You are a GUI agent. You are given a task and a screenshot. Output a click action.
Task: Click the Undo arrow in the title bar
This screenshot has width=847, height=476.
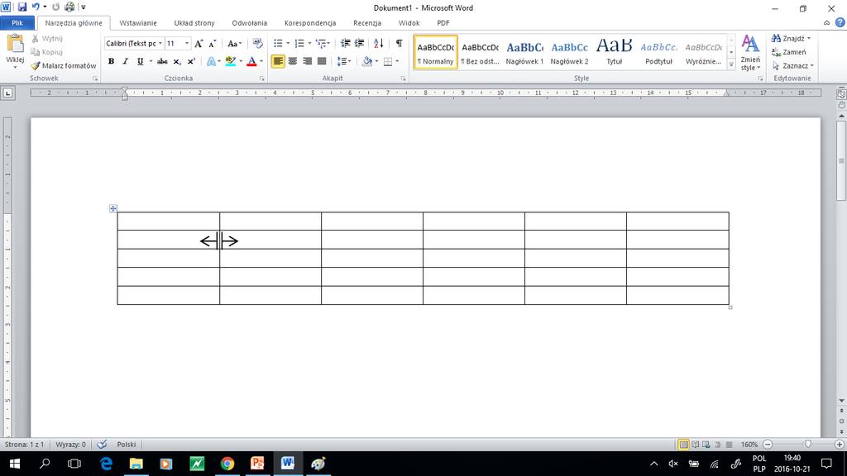coord(36,7)
